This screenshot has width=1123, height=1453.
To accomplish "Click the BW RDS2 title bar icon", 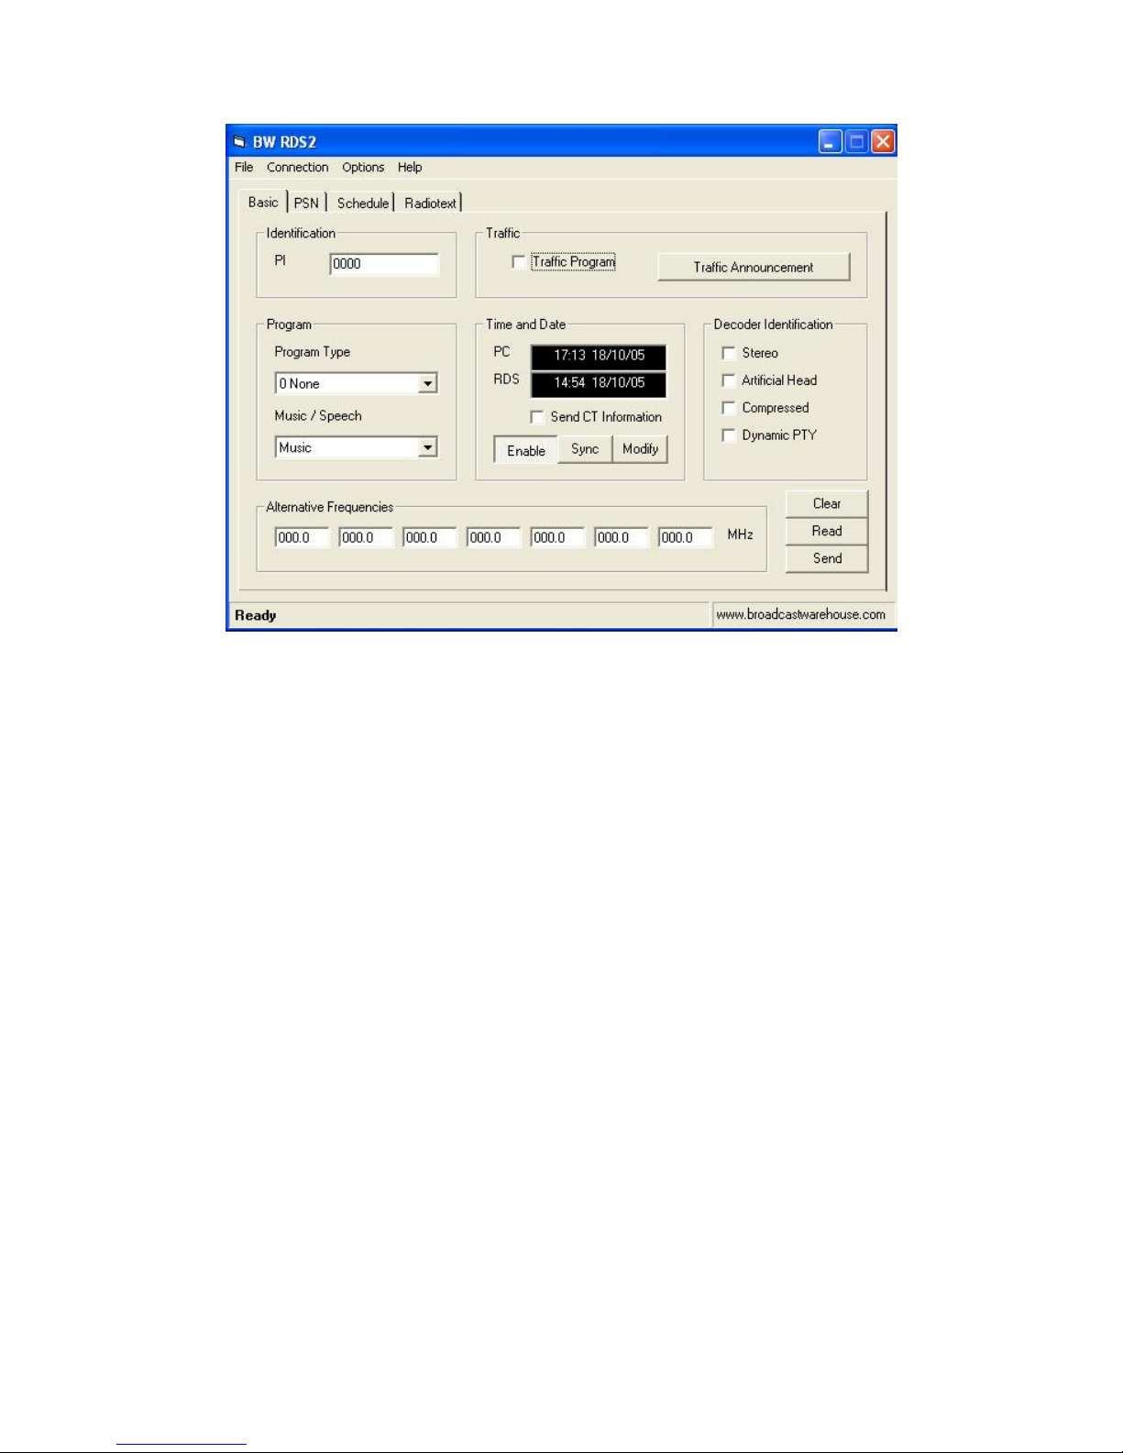I will coord(239,142).
